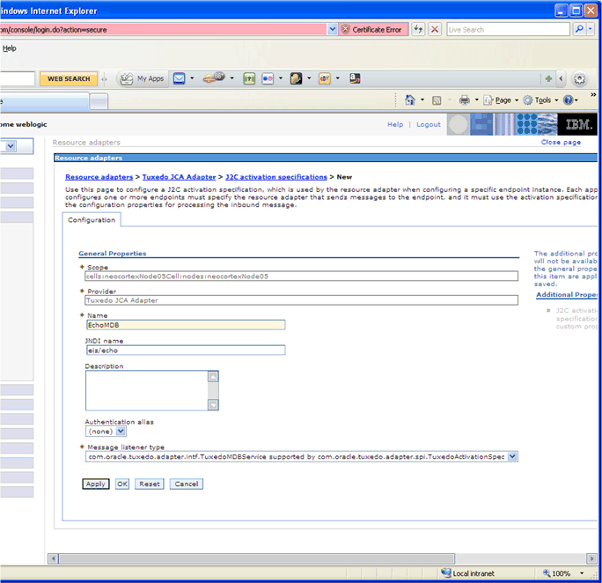The height and width of the screenshot is (583, 602).
Task: Click the Name input field EchoMDB
Action: [186, 325]
